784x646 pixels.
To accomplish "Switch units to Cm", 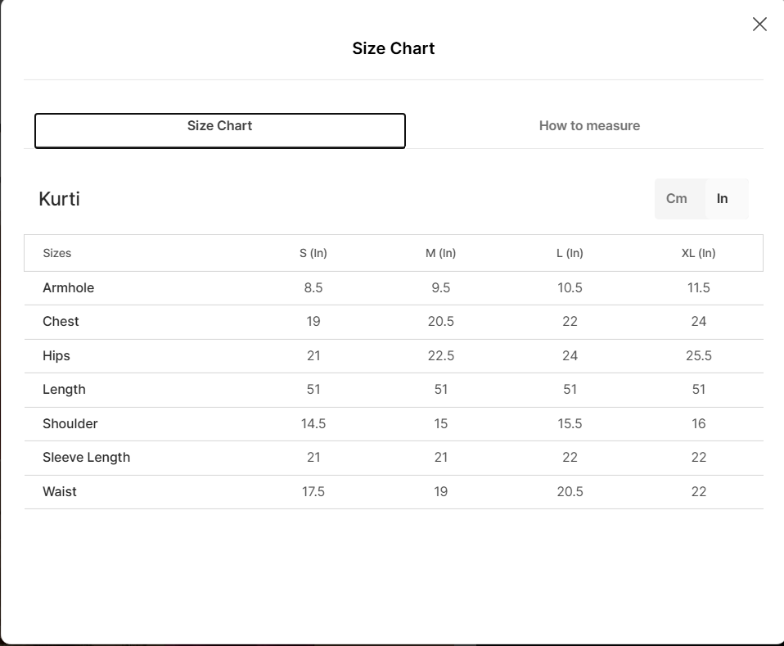I will [677, 199].
